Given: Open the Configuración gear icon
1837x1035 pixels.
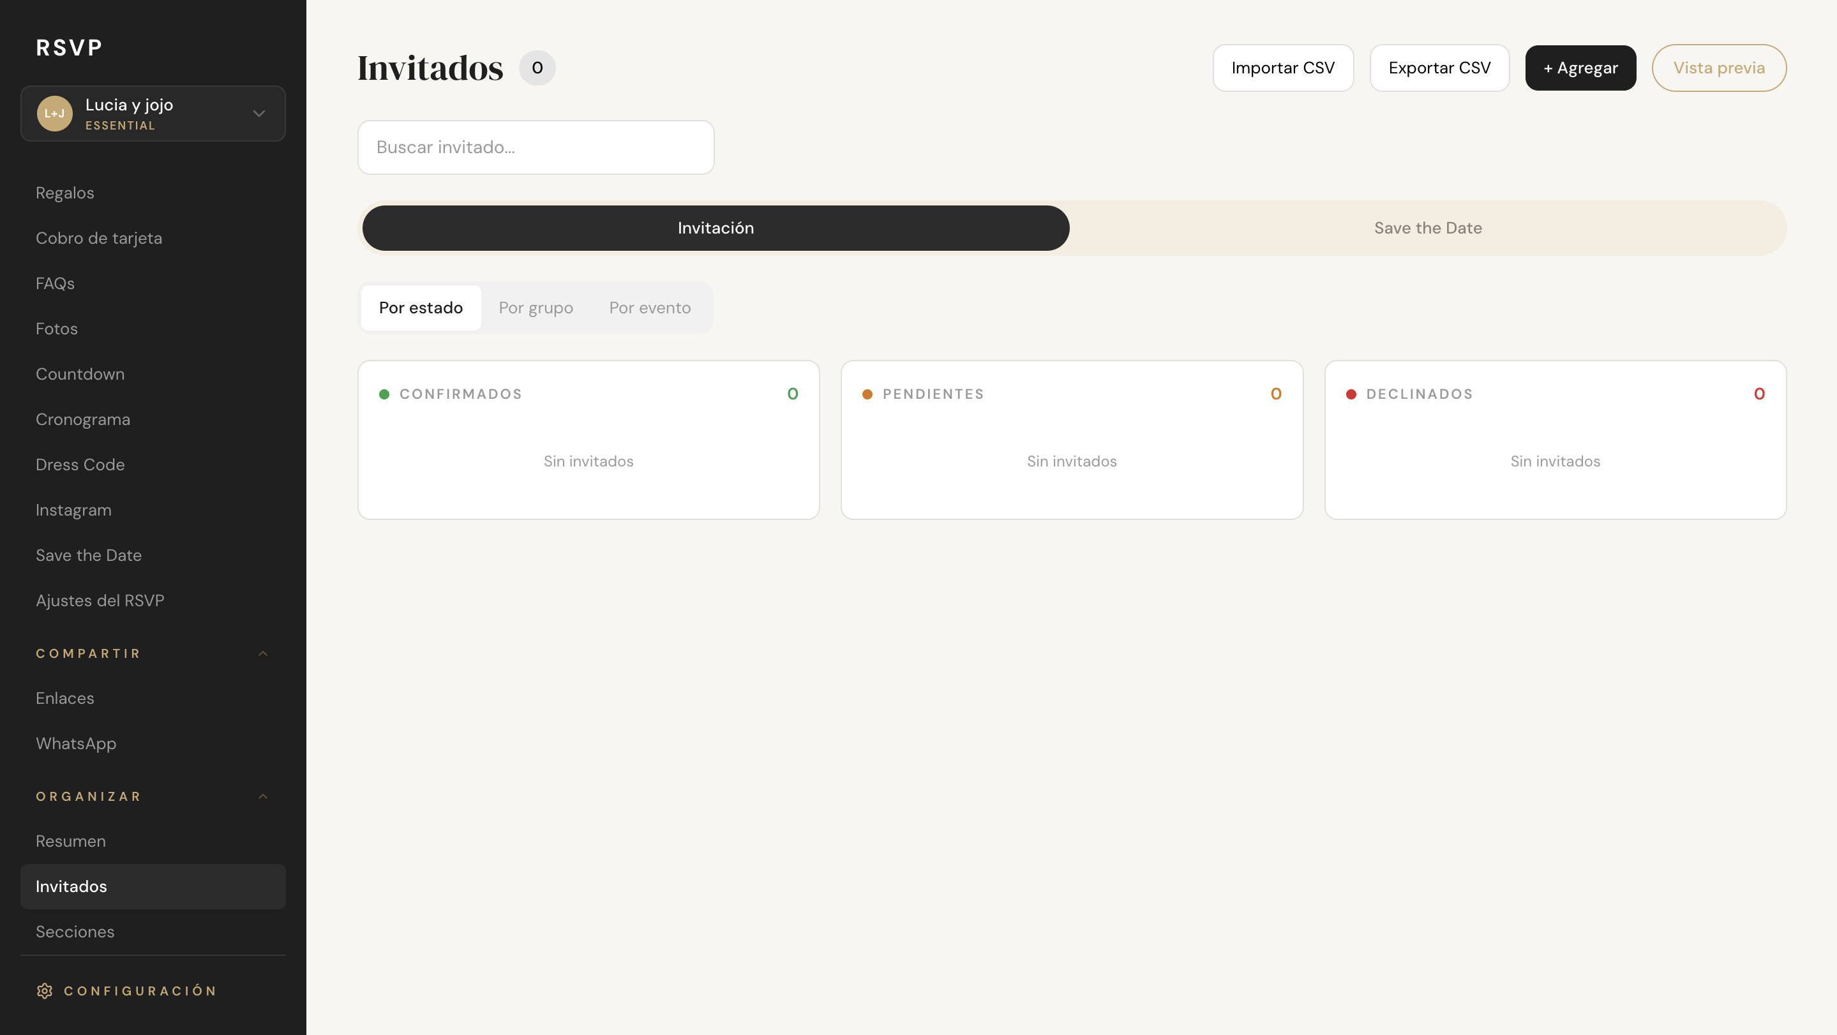Looking at the screenshot, I should coord(45,991).
